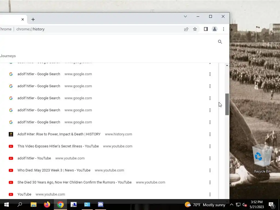Open actions menu for adolf hitler - YouTube
Image resolution: width=280 pixels, height=210 pixels.
210,158
